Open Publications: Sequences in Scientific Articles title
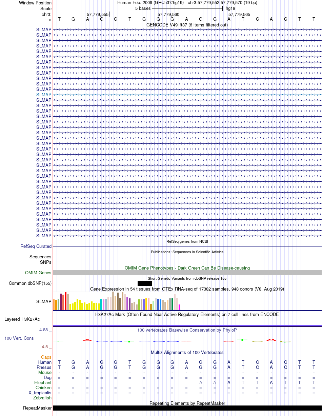This screenshot has width=322, height=416. (187, 252)
